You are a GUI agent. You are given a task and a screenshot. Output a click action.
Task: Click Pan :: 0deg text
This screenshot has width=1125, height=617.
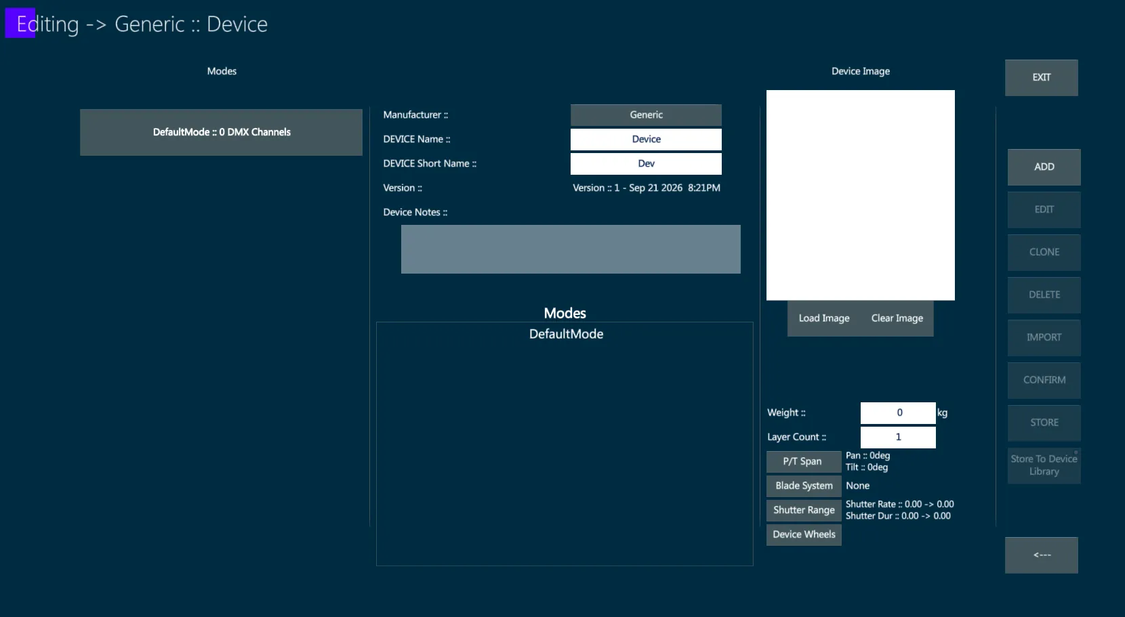[x=868, y=456]
